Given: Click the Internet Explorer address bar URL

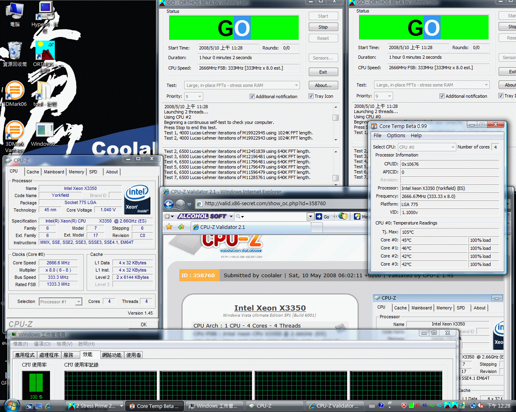Looking at the screenshot, I should [x=265, y=204].
